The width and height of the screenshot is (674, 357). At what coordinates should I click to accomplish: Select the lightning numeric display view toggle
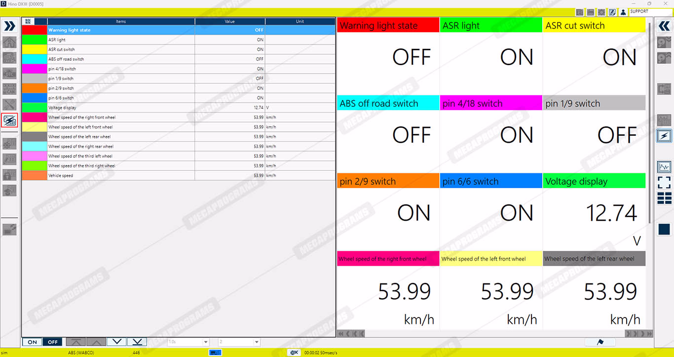click(664, 136)
